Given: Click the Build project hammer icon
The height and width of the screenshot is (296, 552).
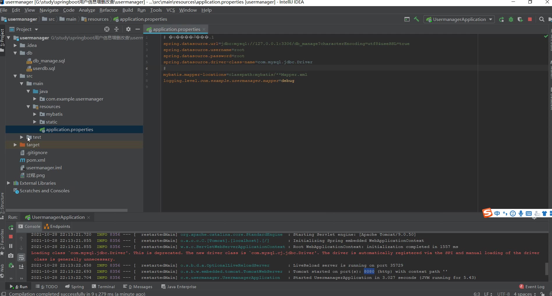Looking at the screenshot, I should point(416,19).
